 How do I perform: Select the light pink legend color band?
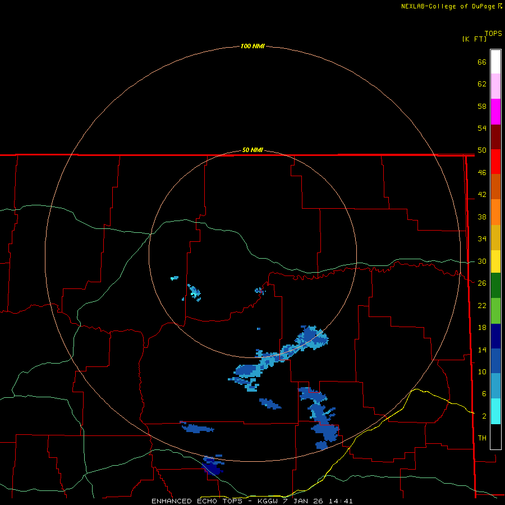[495, 86]
